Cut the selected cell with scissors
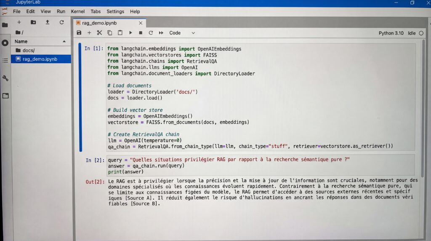Screen dimensions: 431x241 (99, 33)
